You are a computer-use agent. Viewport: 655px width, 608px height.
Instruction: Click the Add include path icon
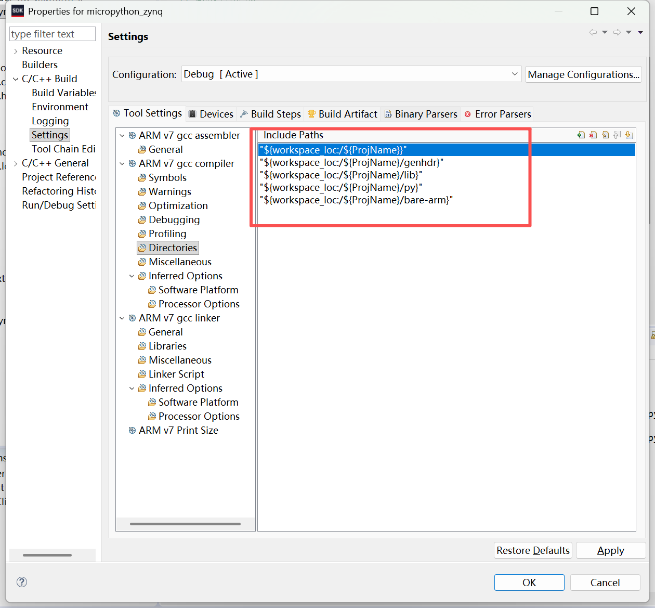tap(581, 135)
